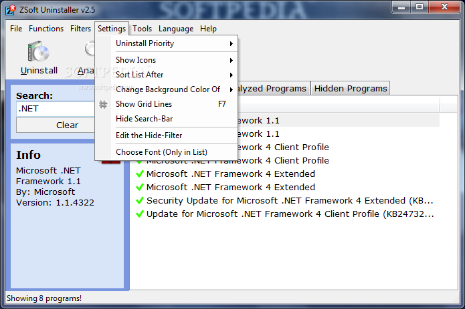Maximize the ZSoft Uninstaller window
The height and width of the screenshot is (309, 465).
[x=420, y=7]
